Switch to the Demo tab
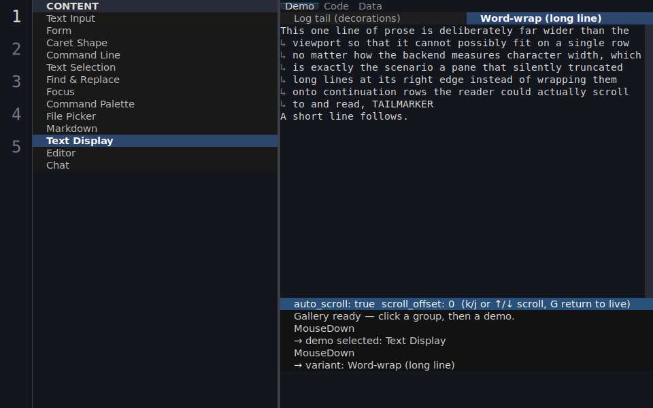This screenshot has height=408, width=653. click(299, 6)
